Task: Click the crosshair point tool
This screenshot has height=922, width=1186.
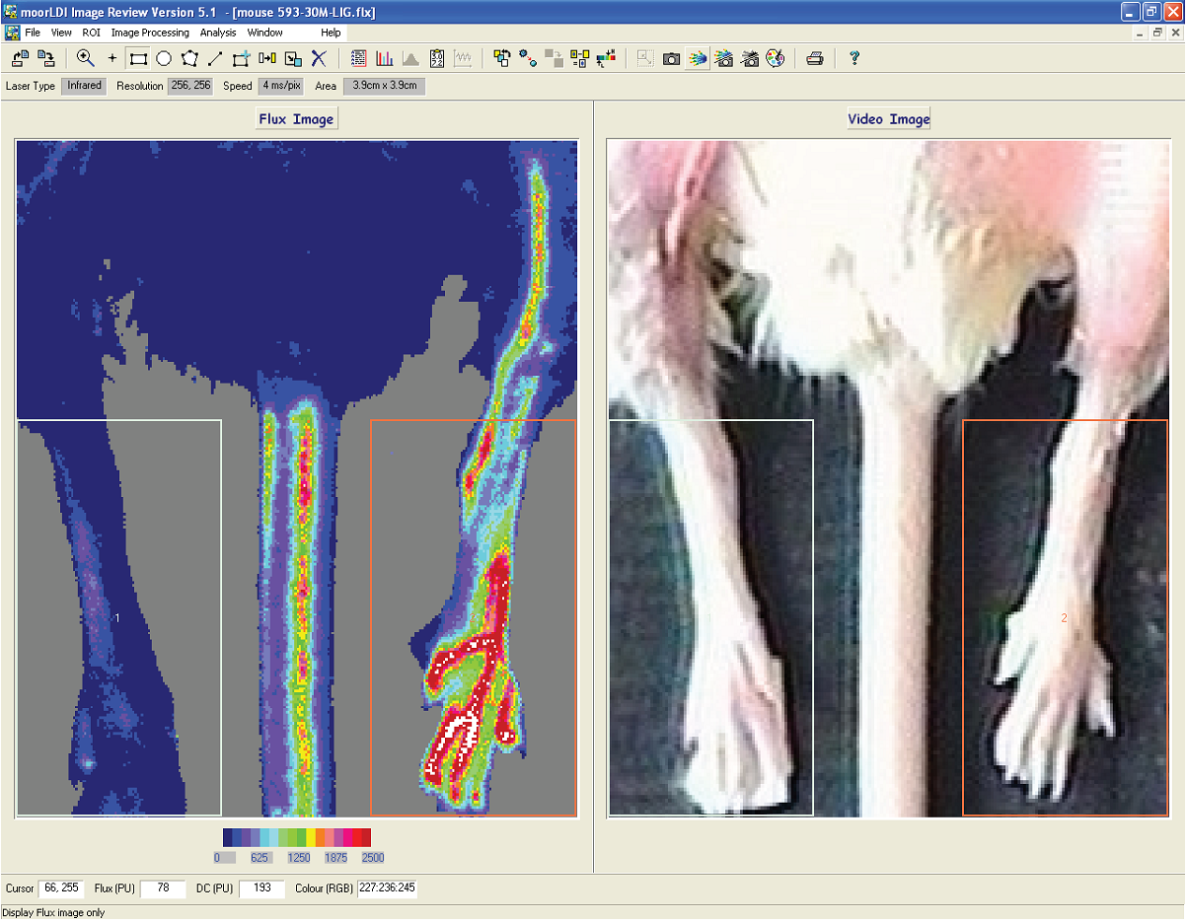Action: pos(112,58)
